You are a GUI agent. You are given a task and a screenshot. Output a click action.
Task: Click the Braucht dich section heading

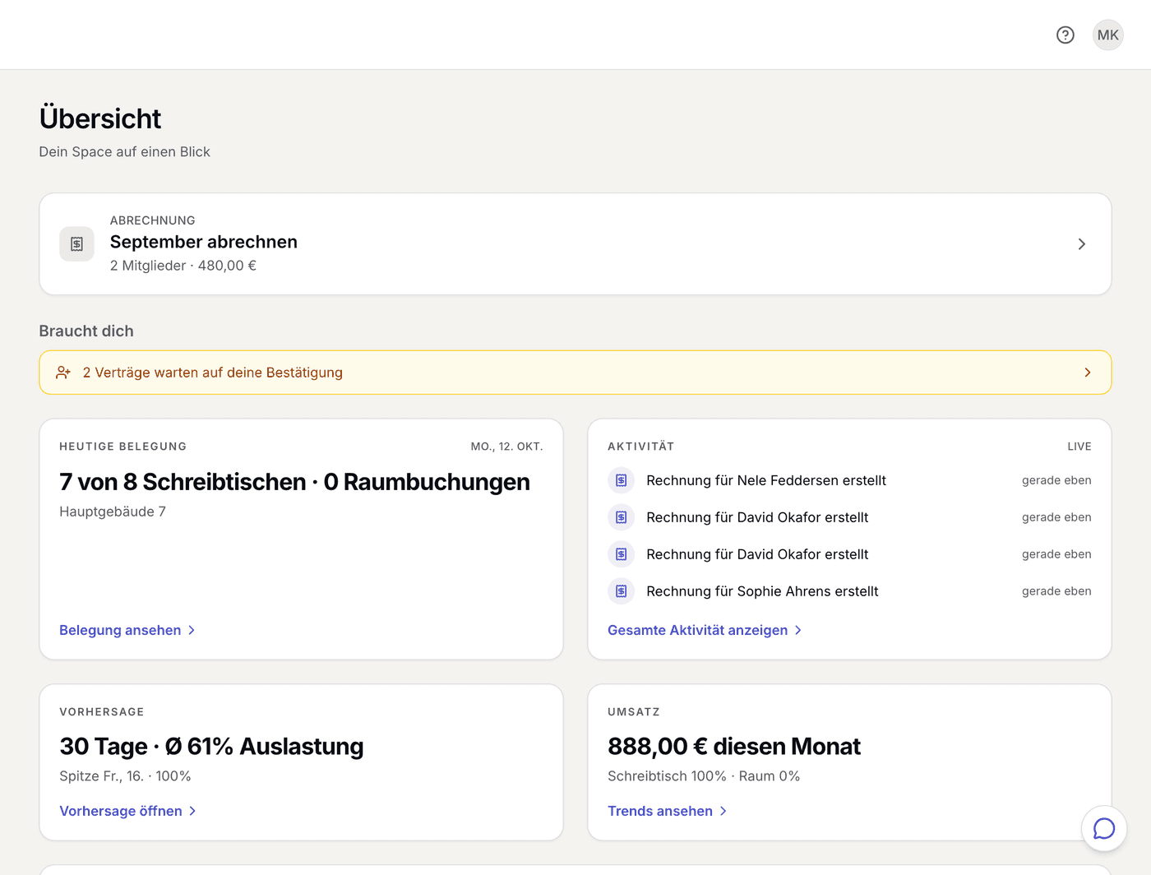click(86, 331)
